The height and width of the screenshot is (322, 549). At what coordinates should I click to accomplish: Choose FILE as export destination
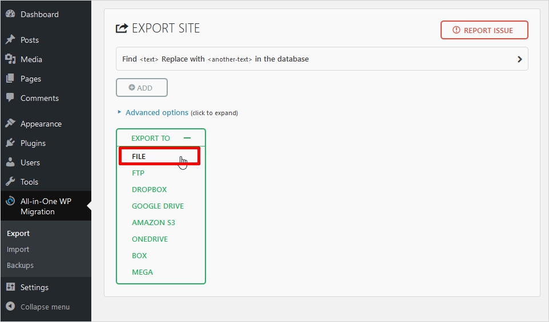(139, 156)
